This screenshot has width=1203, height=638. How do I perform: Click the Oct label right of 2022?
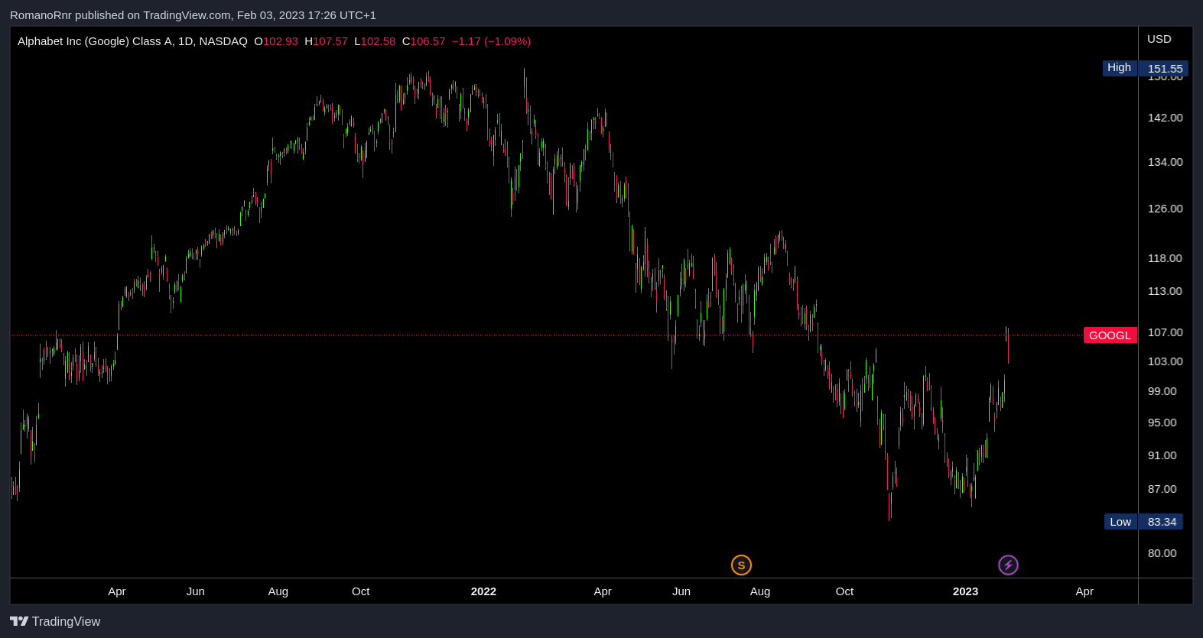click(844, 591)
